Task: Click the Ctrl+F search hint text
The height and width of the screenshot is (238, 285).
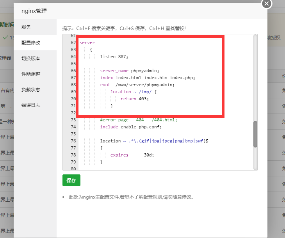Action: pos(96,28)
